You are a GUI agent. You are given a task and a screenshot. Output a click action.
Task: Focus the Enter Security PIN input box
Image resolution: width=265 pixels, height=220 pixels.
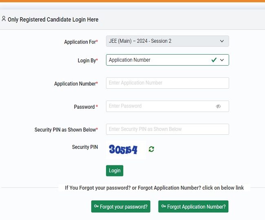click(167, 129)
